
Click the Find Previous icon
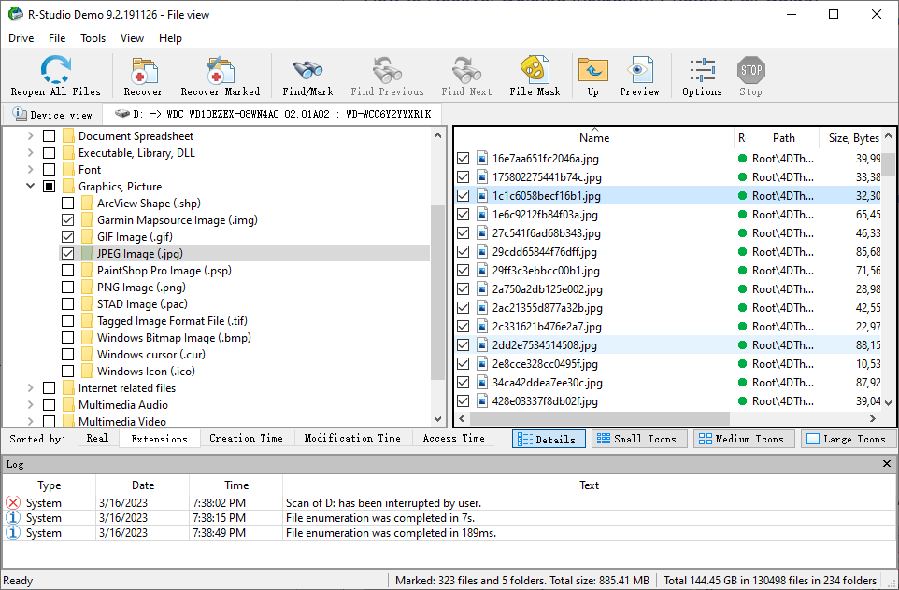point(387,70)
